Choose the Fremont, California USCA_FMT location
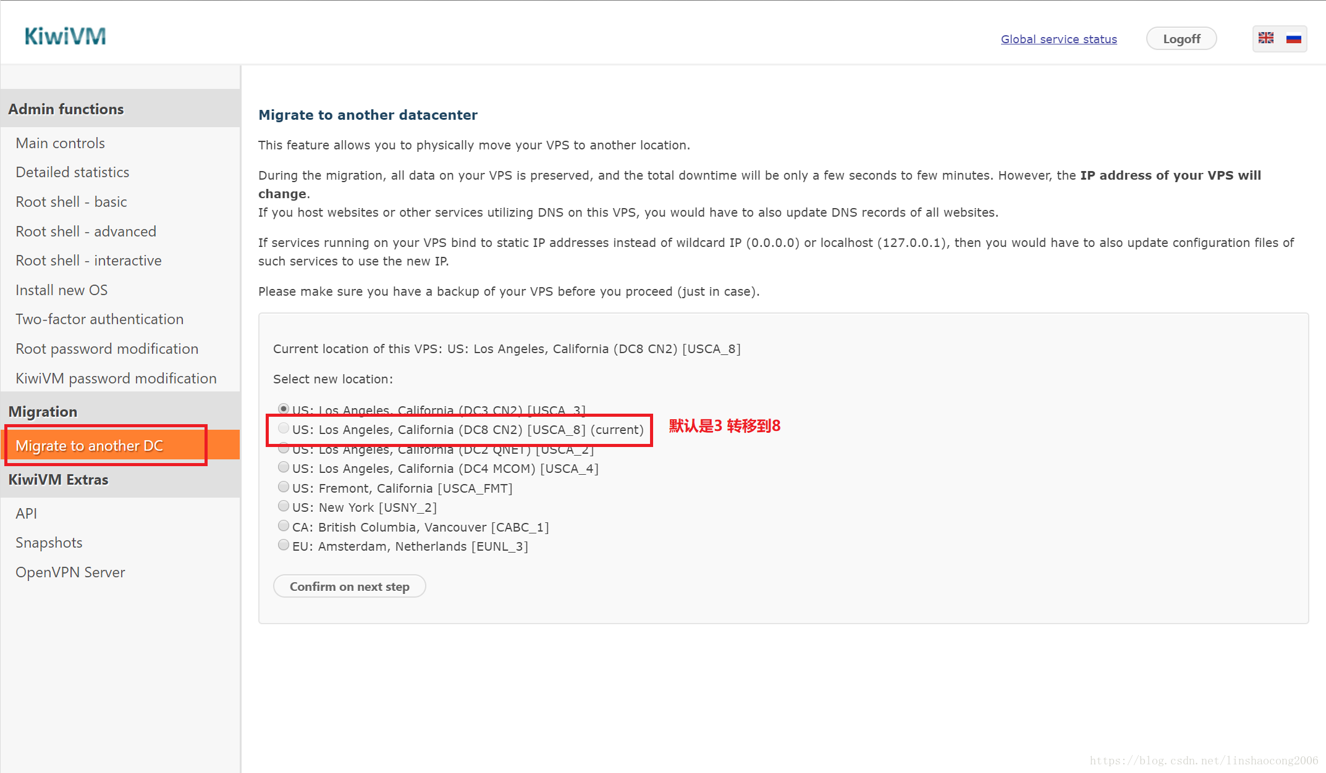Image resolution: width=1326 pixels, height=773 pixels. 284,487
